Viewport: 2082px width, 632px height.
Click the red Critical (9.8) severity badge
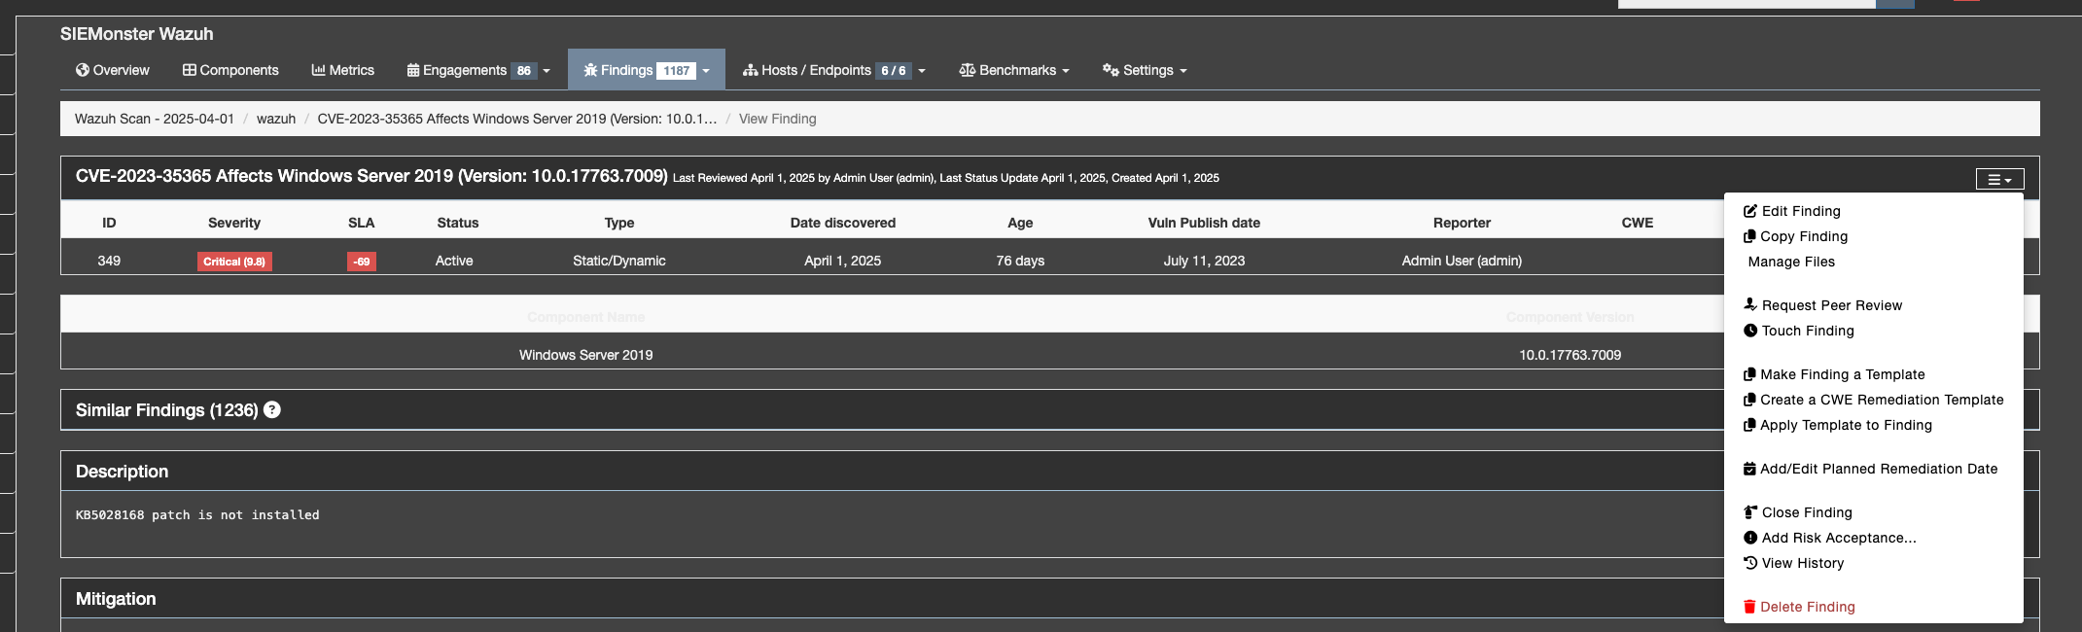point(234,262)
